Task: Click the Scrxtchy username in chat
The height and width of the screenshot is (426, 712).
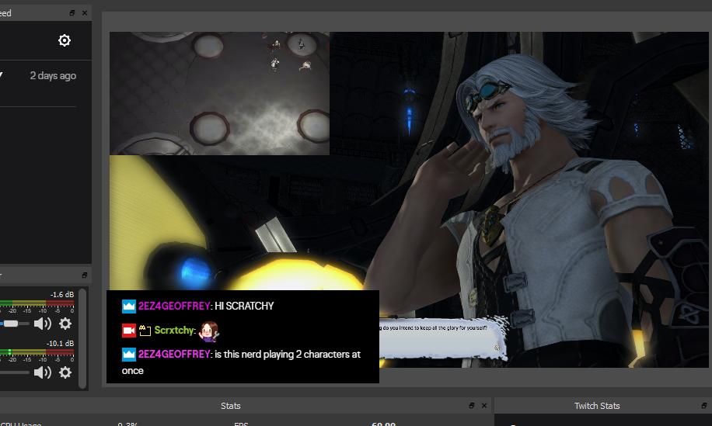Action: (x=174, y=331)
